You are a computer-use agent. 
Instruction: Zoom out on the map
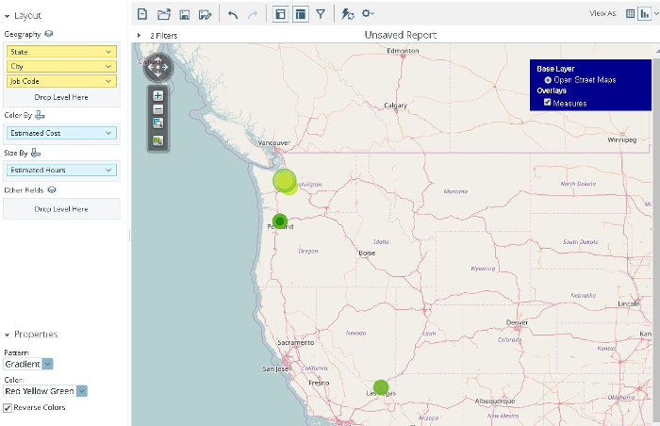[x=157, y=109]
